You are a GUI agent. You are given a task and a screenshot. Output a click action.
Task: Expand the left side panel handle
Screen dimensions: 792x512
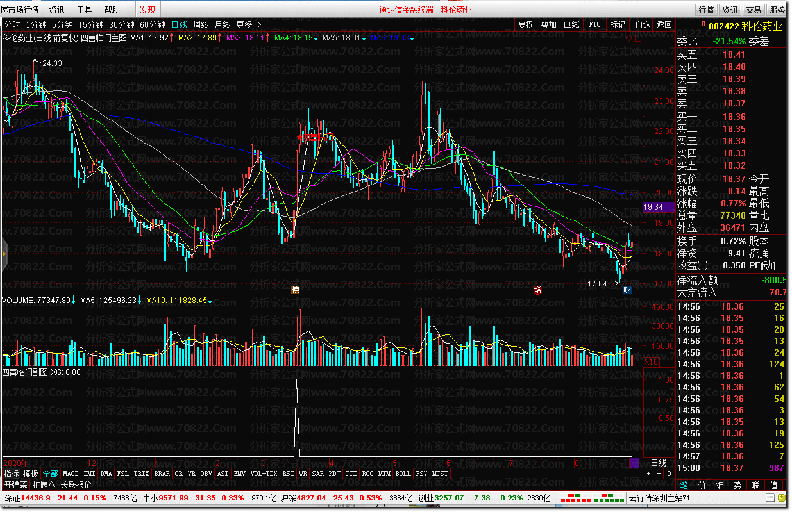coord(3,254)
